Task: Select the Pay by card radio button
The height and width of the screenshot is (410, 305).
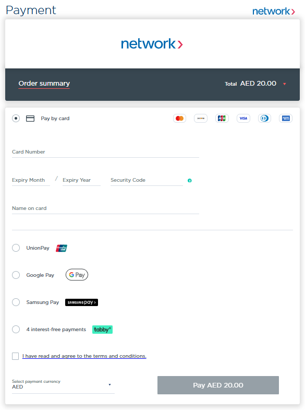Action: click(16, 119)
